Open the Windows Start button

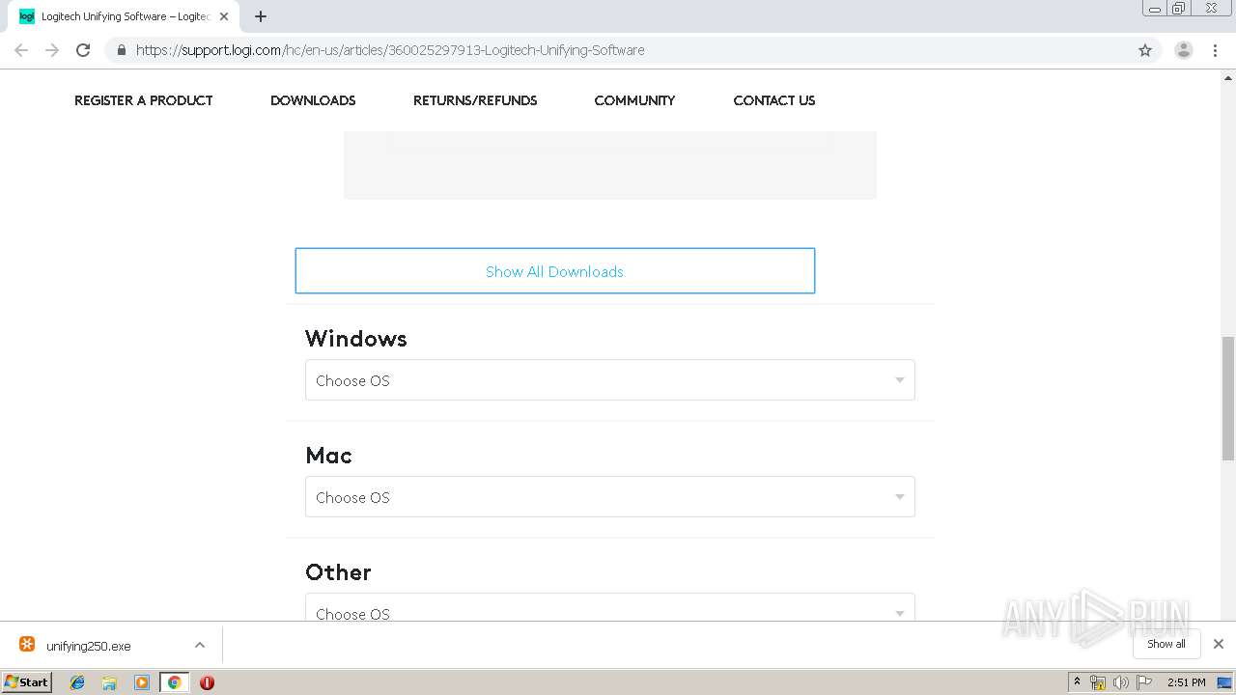[27, 681]
